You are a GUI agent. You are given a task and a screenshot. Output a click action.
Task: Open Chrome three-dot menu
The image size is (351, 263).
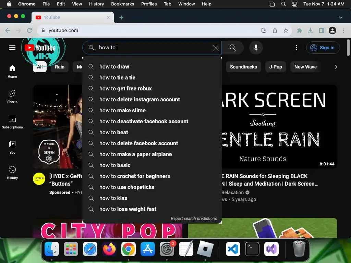click(x=343, y=30)
